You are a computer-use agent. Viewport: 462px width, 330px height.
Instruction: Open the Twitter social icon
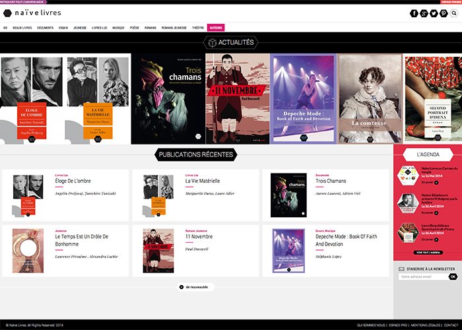point(434,13)
